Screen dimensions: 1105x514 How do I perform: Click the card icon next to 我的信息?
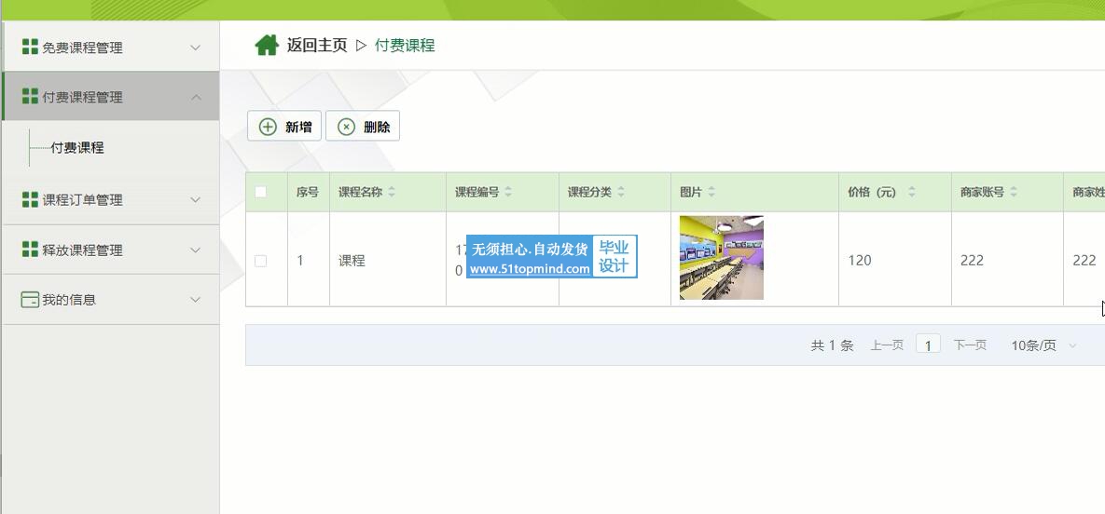coord(30,300)
